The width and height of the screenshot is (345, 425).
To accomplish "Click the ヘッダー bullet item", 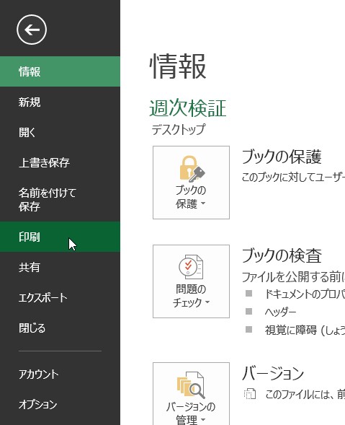I will point(280,312).
